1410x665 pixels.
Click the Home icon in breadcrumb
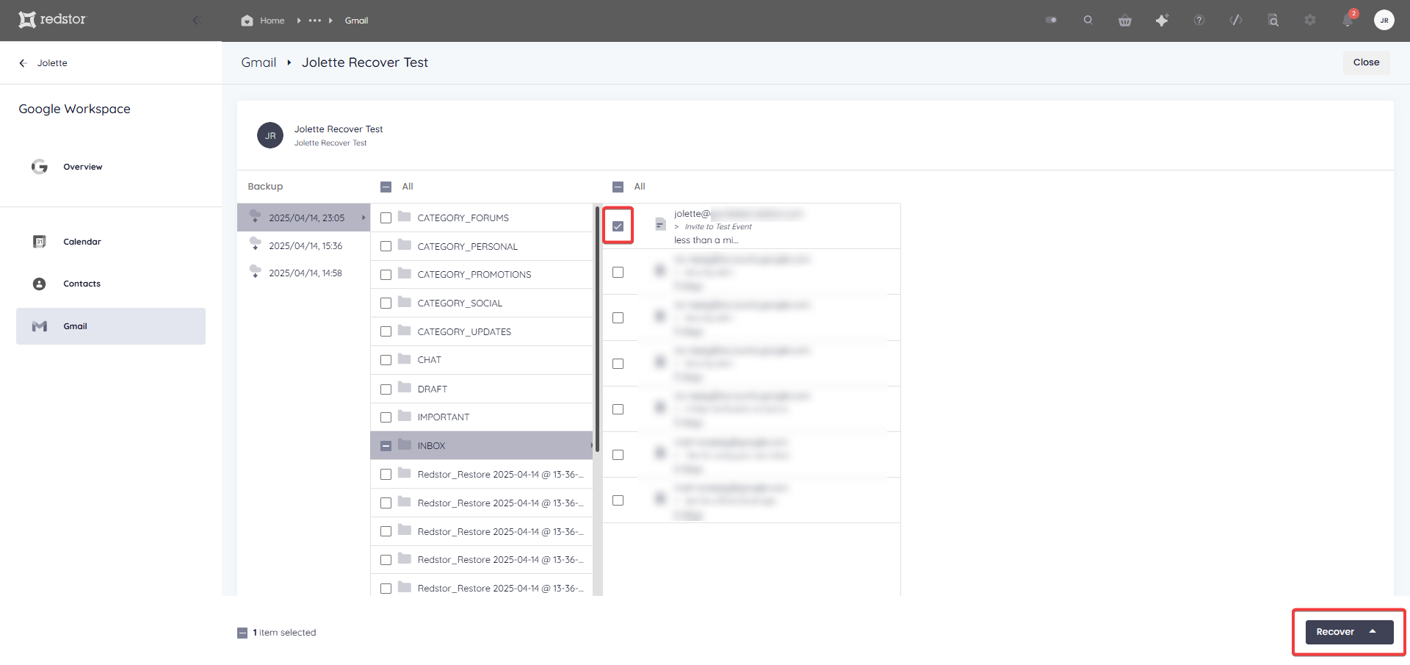click(247, 21)
